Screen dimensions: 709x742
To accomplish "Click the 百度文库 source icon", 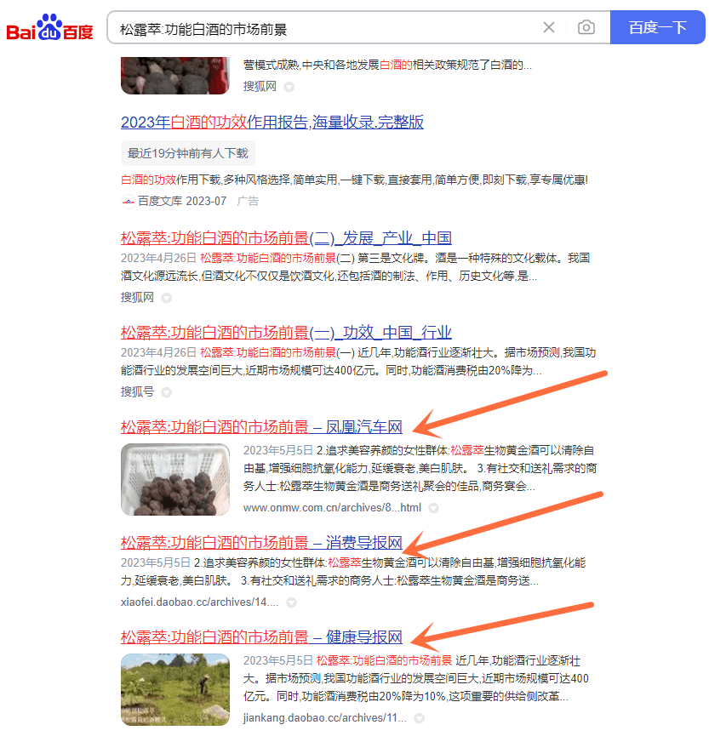I will [129, 202].
